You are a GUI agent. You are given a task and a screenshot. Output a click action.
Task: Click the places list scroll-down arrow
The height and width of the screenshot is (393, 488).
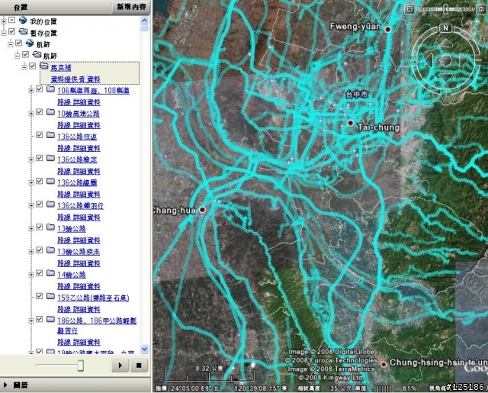pos(144,349)
